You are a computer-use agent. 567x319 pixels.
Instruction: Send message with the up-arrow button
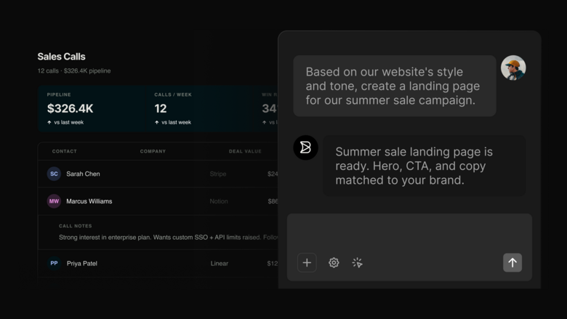tap(512, 262)
